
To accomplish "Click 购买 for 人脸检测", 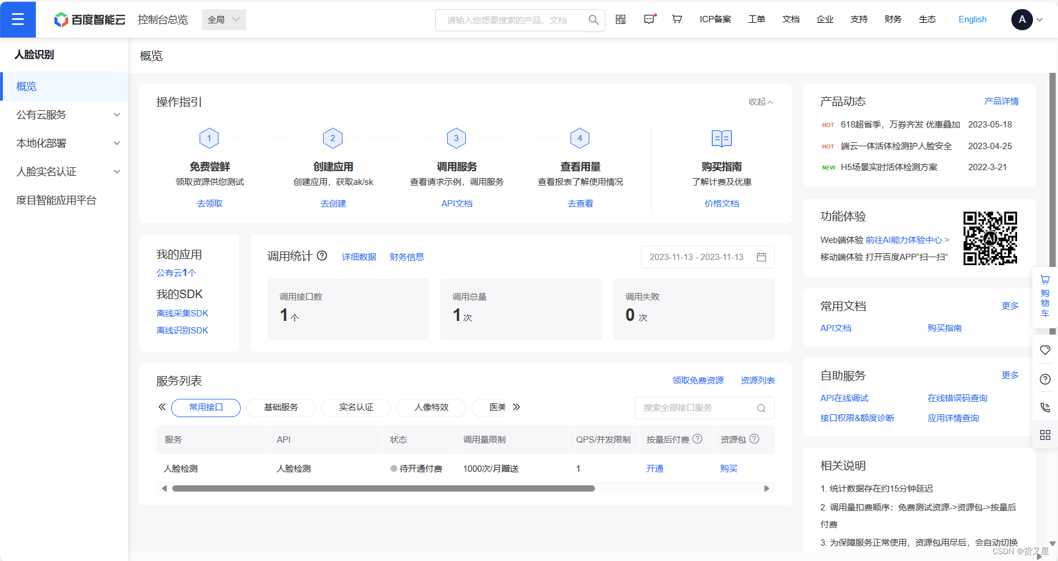I will 729,469.
